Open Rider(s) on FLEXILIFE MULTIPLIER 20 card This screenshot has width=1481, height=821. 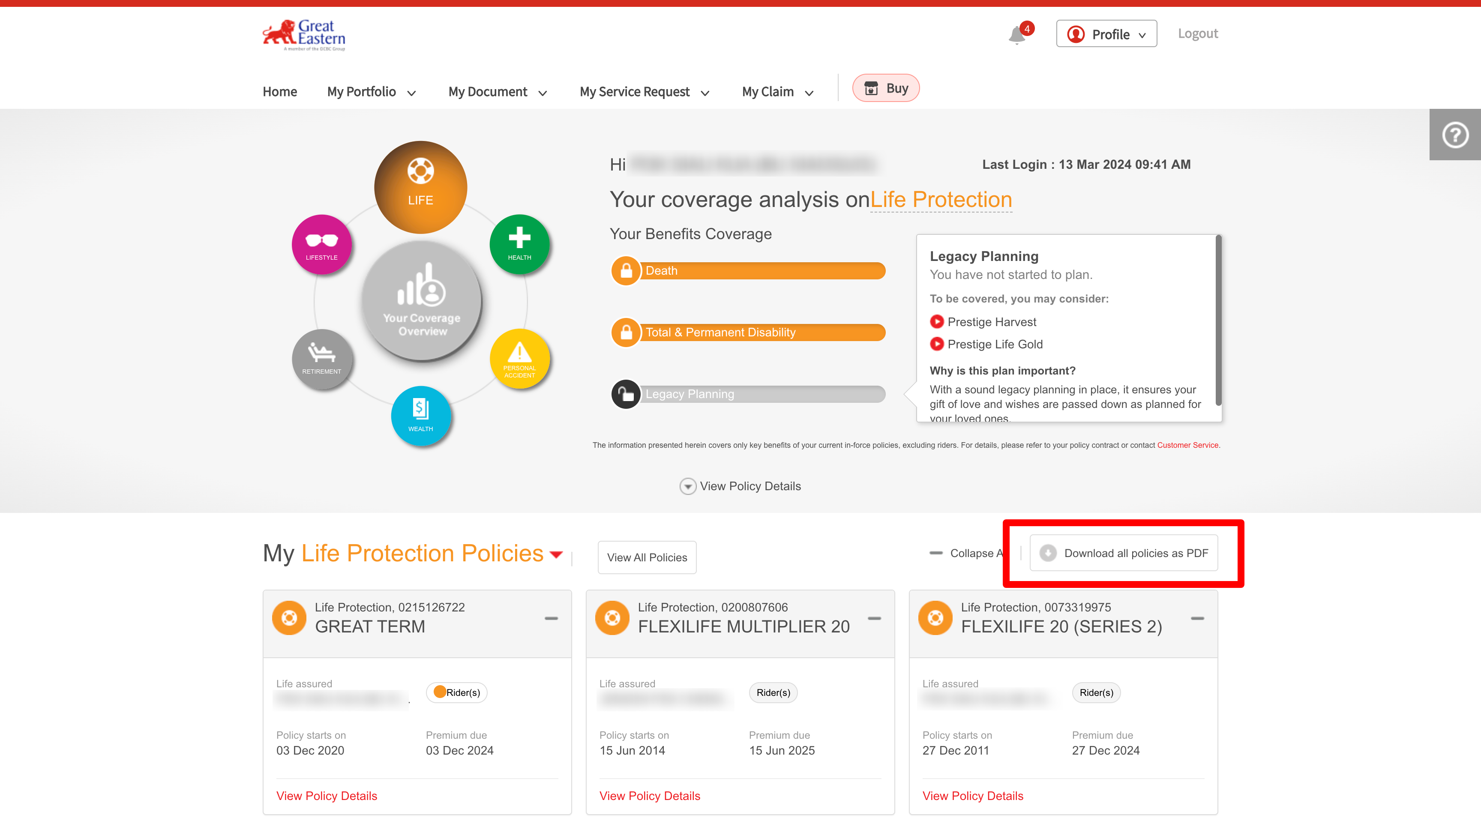coord(773,693)
